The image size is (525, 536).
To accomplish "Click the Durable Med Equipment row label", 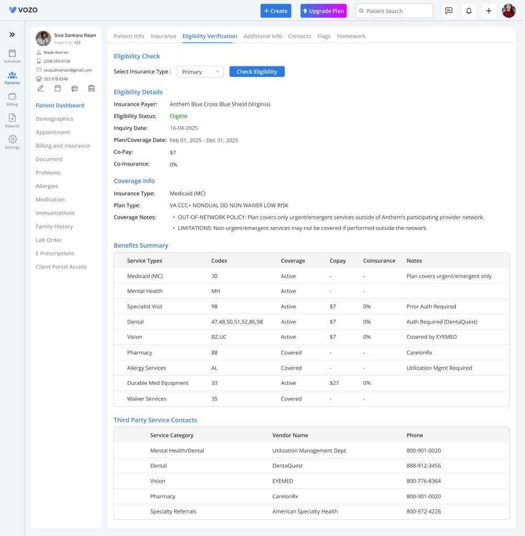I will coord(158,383).
